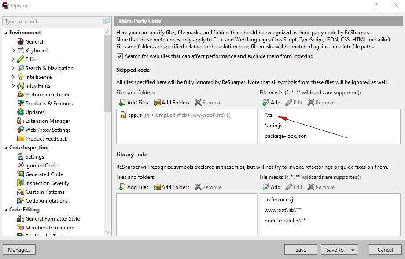
Task: Click the Web Proxy Settings icon
Action: [21, 129]
